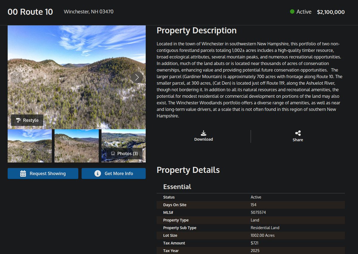This screenshot has width=358, height=254.
Task: Click the 00 Route 10 title
Action: point(30,12)
